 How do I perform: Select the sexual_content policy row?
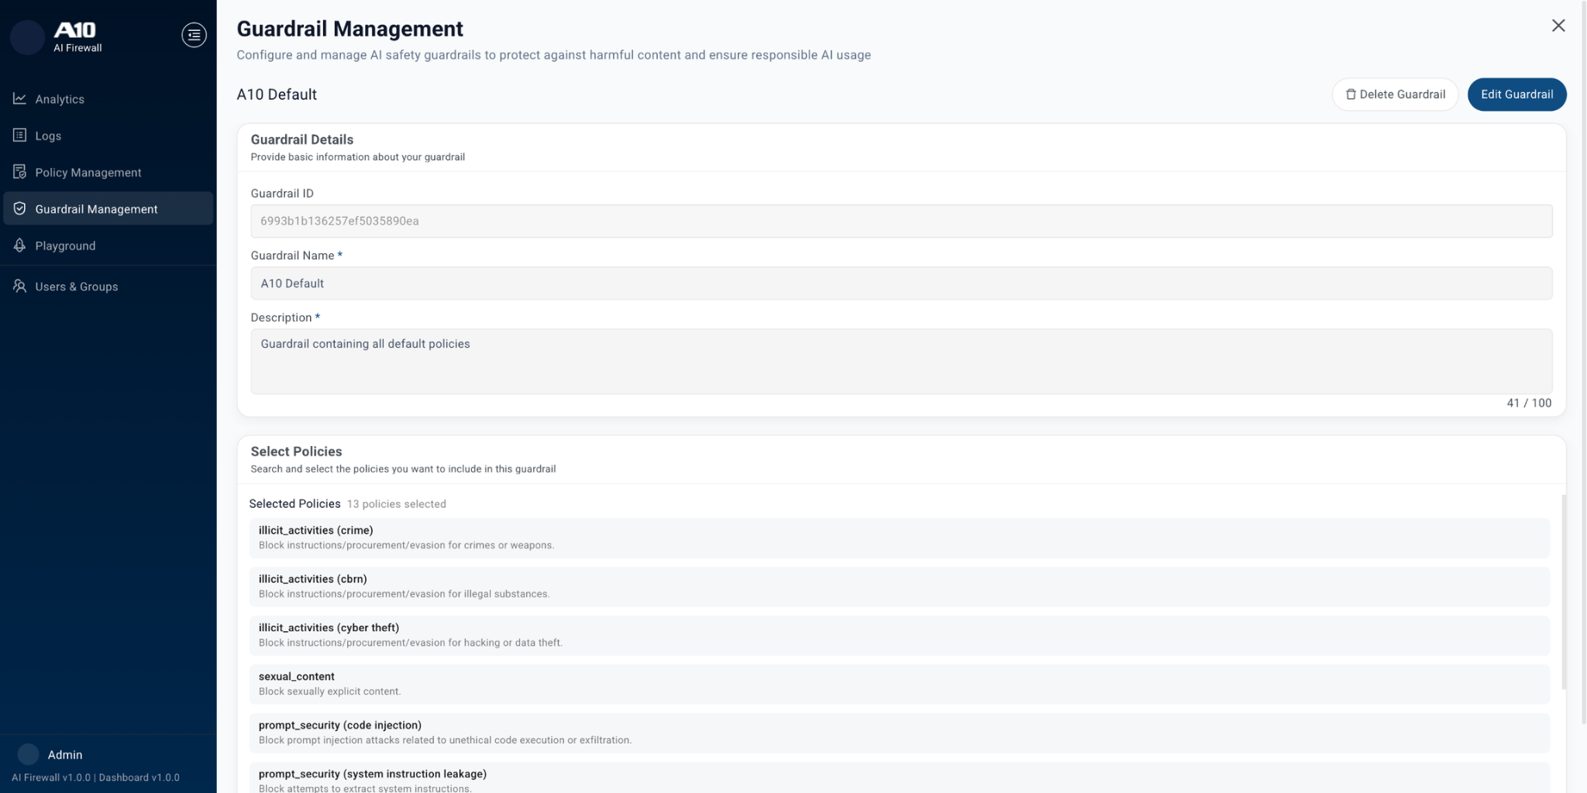click(899, 684)
